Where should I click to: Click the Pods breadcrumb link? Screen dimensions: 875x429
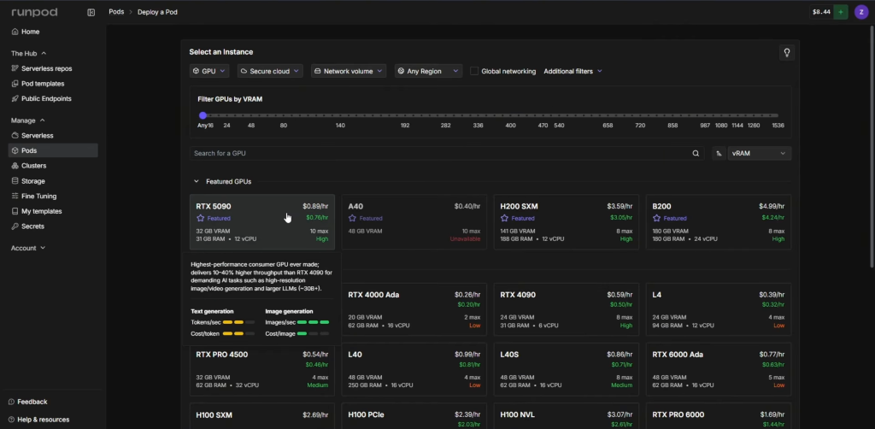click(x=116, y=12)
